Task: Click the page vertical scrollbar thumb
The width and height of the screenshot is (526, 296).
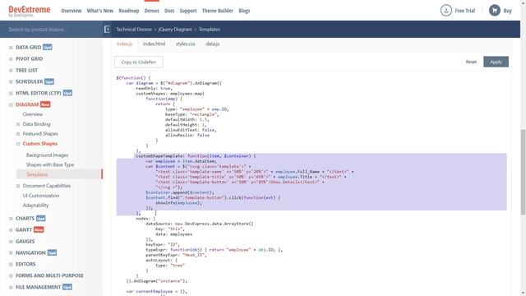Action: click(523, 172)
